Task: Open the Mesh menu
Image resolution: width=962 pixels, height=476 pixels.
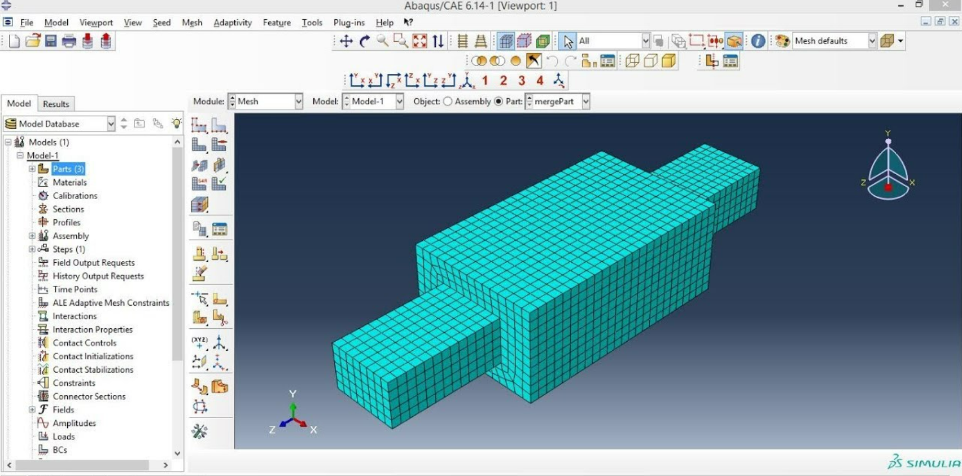Action: pos(192,23)
